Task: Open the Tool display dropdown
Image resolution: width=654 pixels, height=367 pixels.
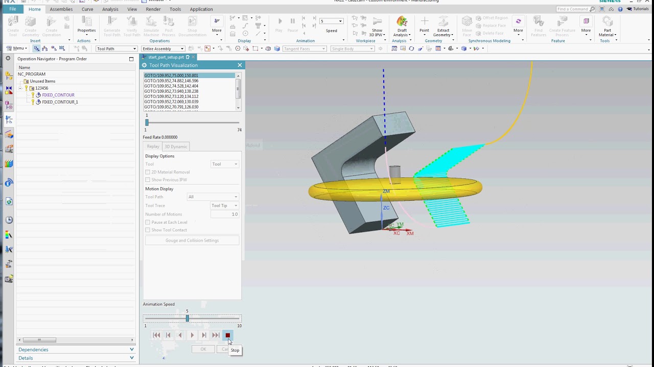Action: click(225, 164)
